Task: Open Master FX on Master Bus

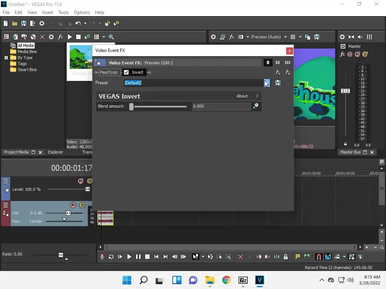Action: [342, 54]
